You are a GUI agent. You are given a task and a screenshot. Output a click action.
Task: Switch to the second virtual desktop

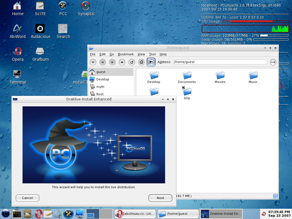tap(106, 214)
